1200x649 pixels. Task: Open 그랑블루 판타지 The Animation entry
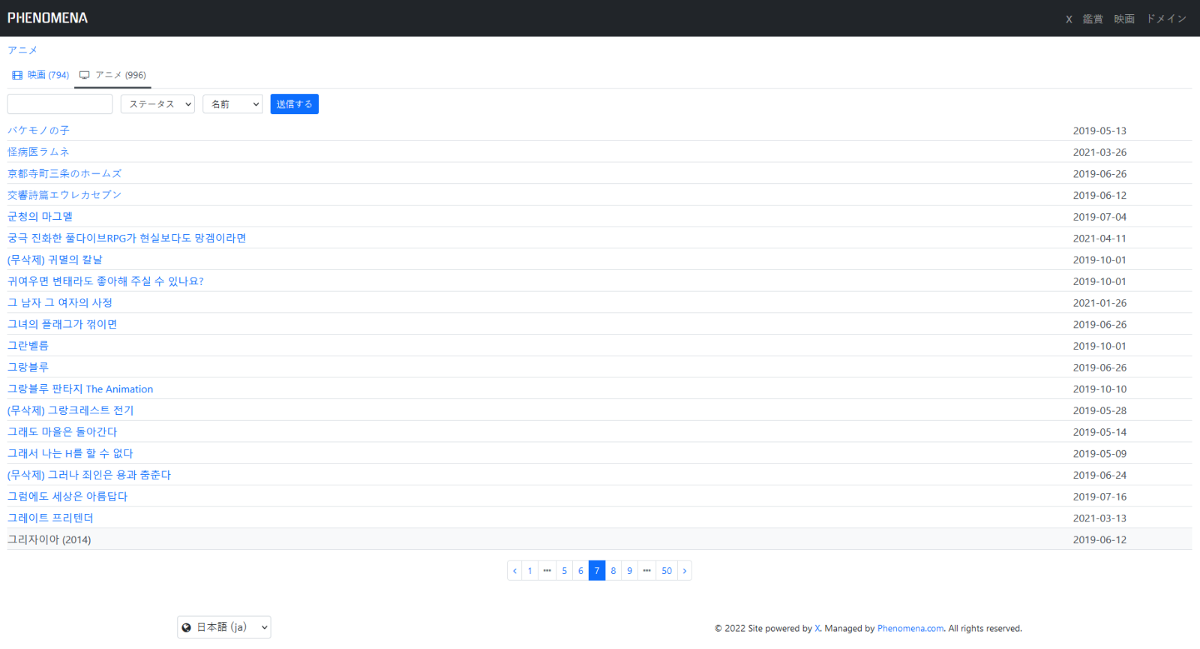coord(80,389)
